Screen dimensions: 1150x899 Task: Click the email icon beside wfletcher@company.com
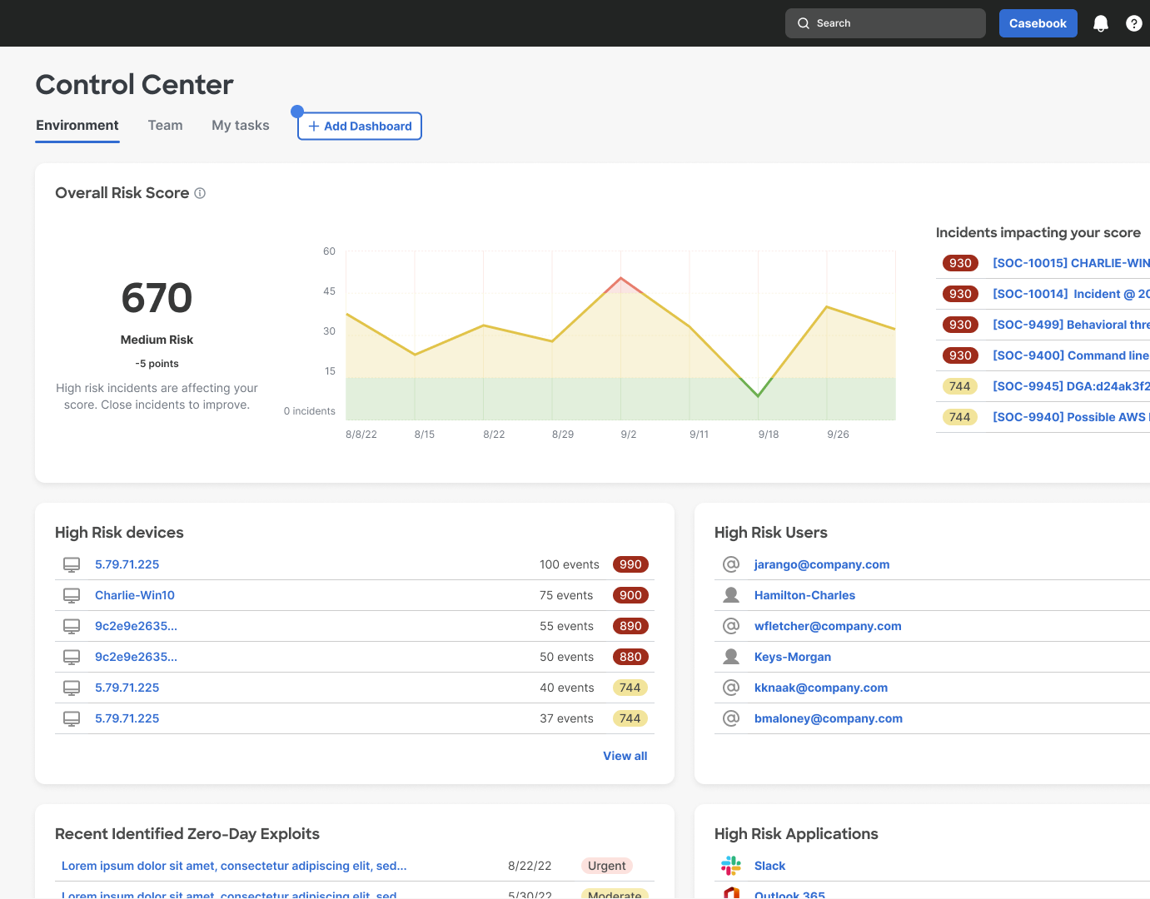731,626
